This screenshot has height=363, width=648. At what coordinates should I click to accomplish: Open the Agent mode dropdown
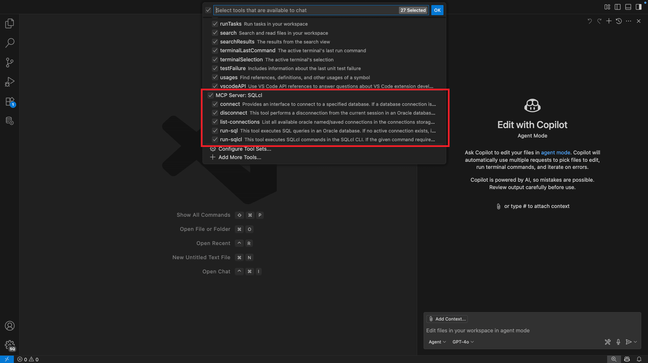click(437, 342)
